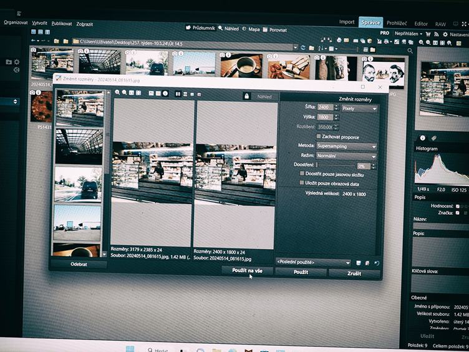Click the Výška value field 1800

[325, 117]
